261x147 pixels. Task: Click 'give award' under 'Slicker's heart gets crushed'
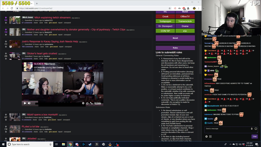(x=53, y=59)
